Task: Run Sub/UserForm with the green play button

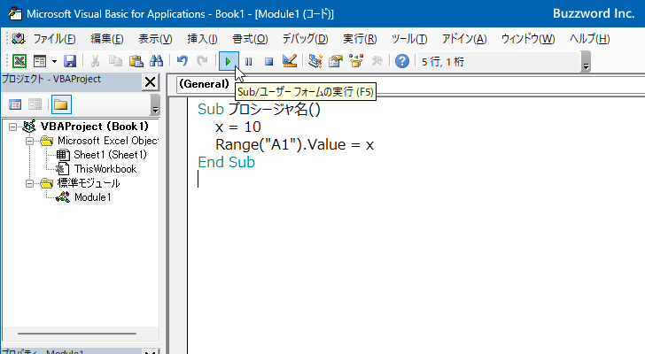Action: pyautogui.click(x=229, y=61)
